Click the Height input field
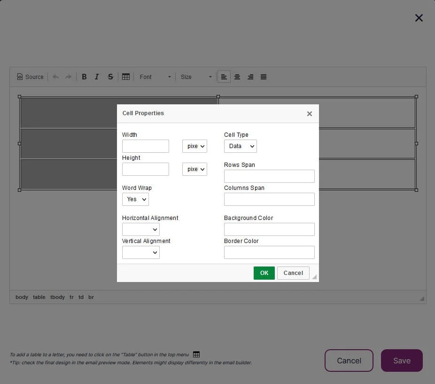This screenshot has height=384, width=435. pyautogui.click(x=145, y=169)
